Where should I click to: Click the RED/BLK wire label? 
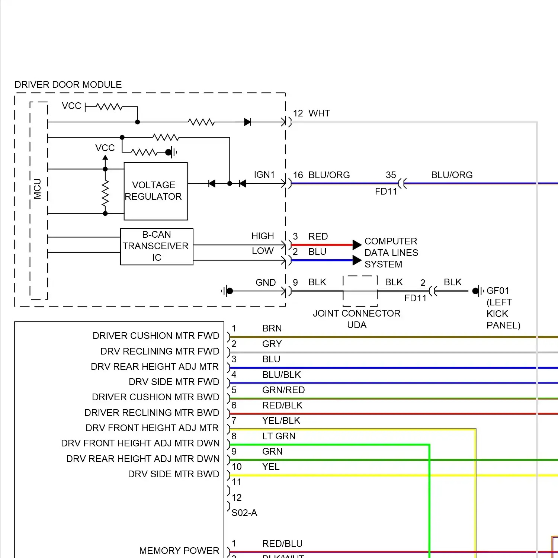[282, 405]
